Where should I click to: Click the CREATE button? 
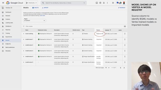tap(35, 8)
